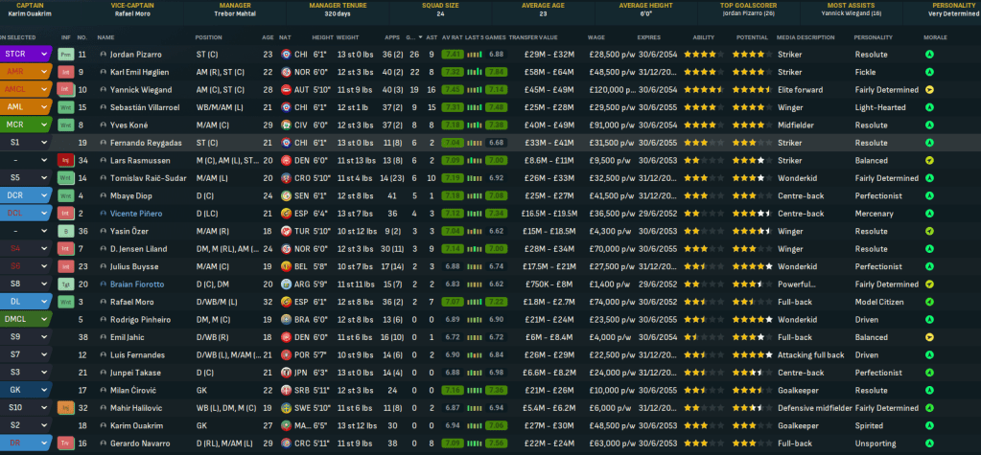Click Jordan Pizarro's Pm status icon
This screenshot has width=981, height=455.
coord(66,55)
